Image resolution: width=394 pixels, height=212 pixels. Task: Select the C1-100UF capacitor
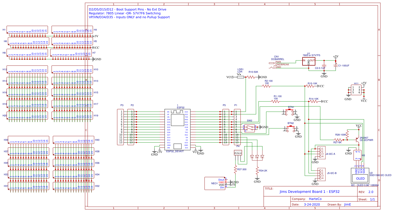(x=335, y=66)
